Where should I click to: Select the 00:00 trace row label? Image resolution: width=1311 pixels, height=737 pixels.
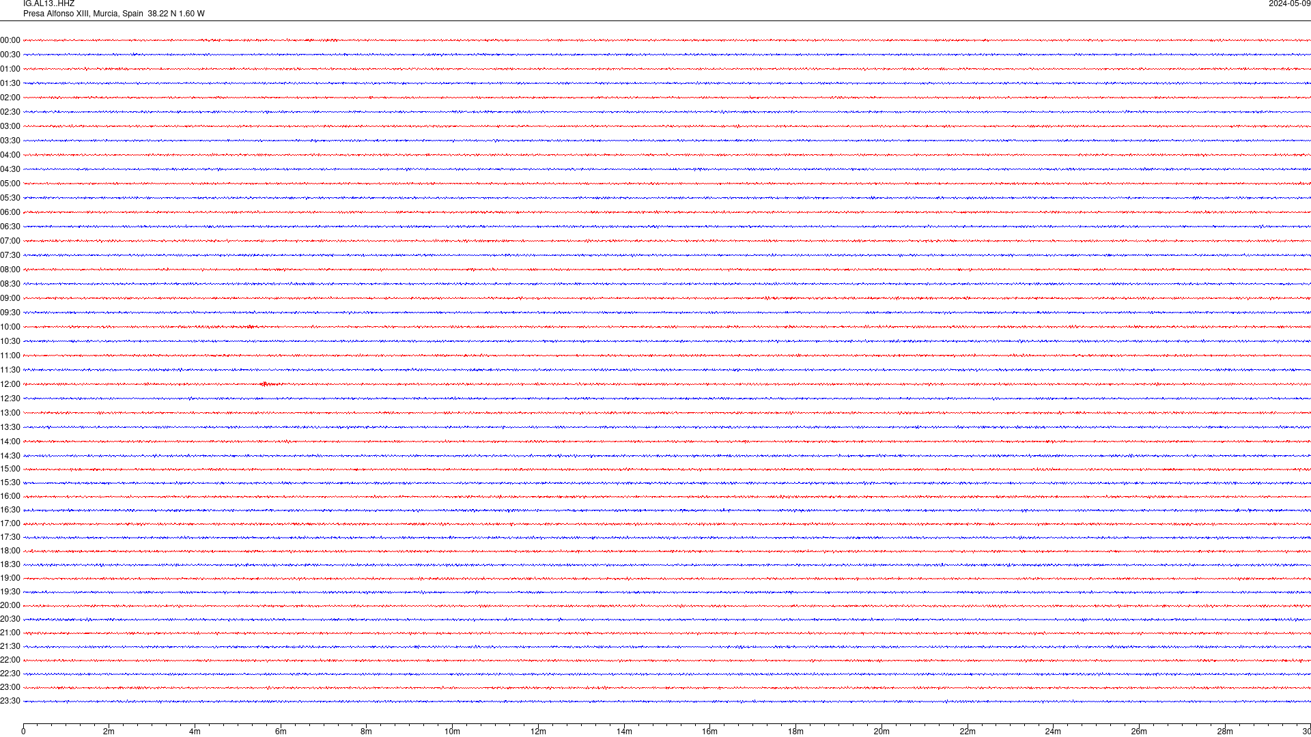[10, 40]
